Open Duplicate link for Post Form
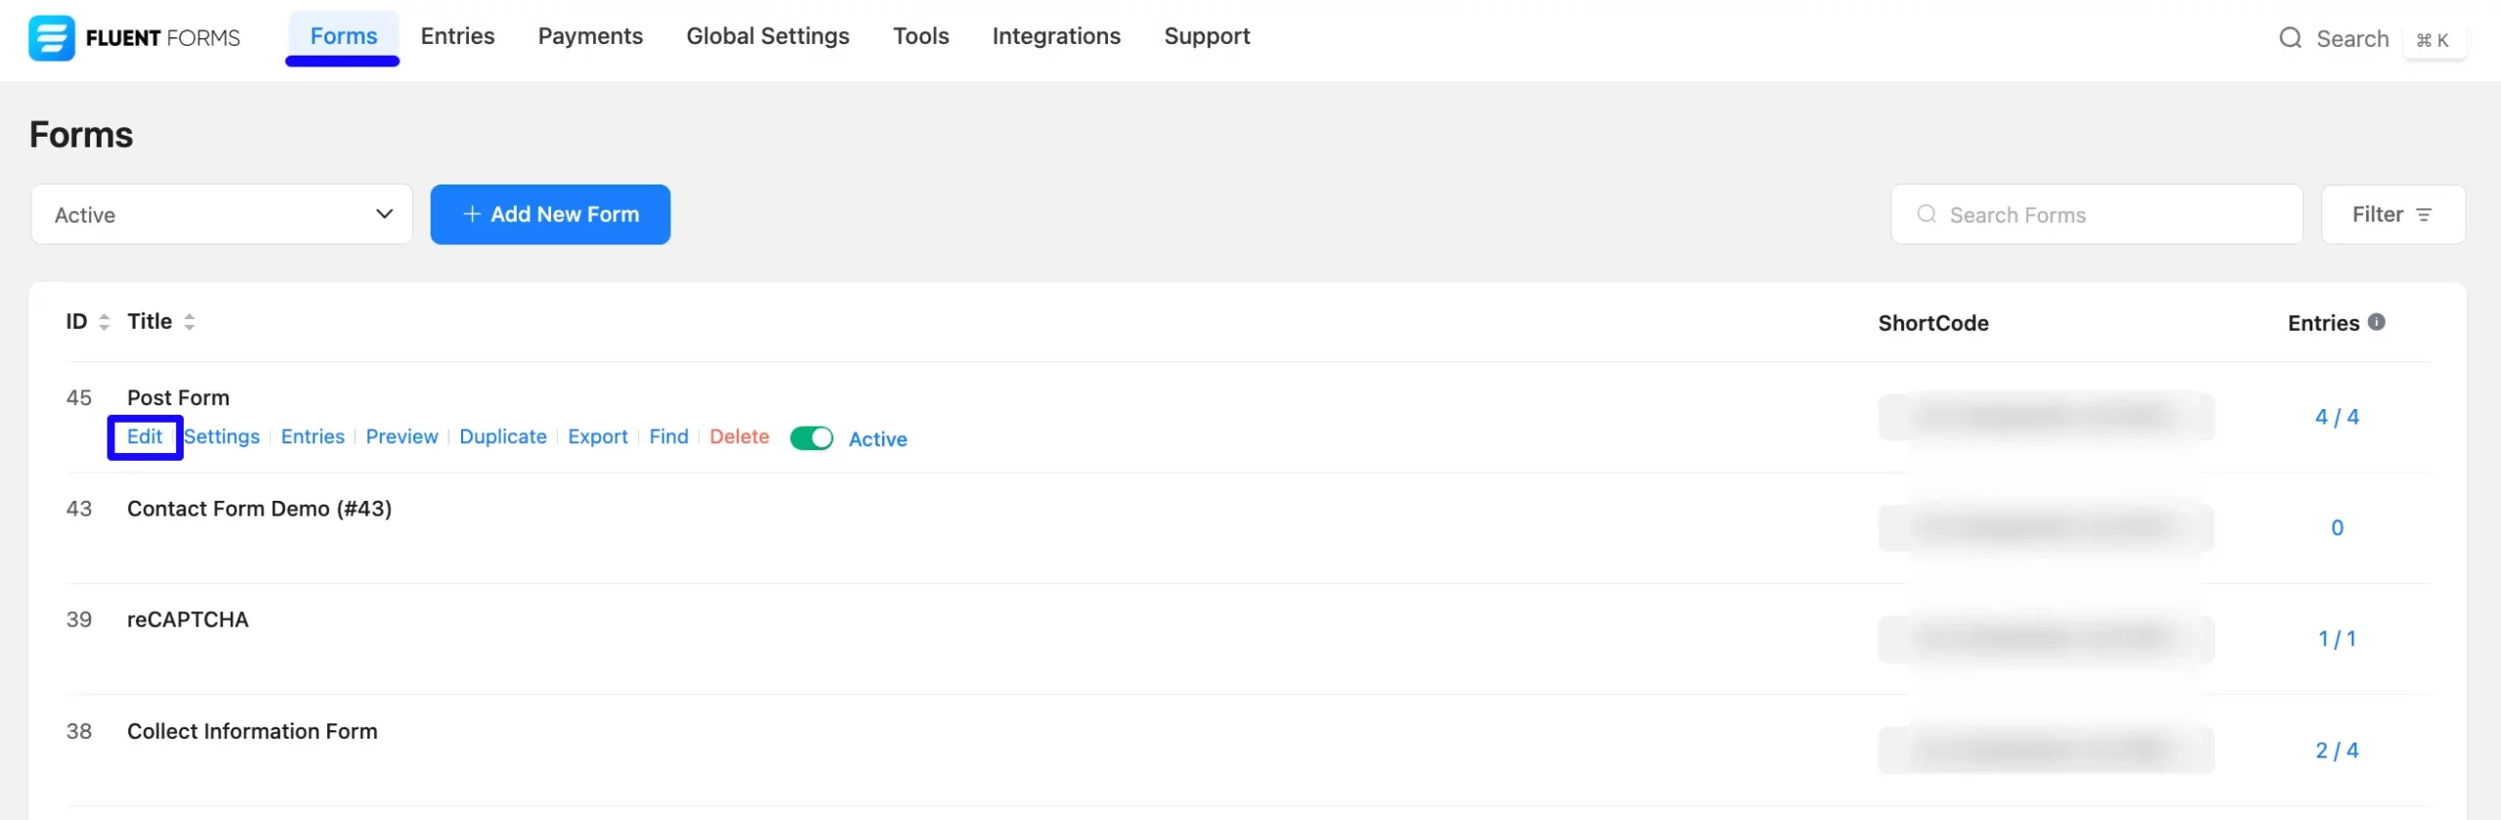 [503, 436]
